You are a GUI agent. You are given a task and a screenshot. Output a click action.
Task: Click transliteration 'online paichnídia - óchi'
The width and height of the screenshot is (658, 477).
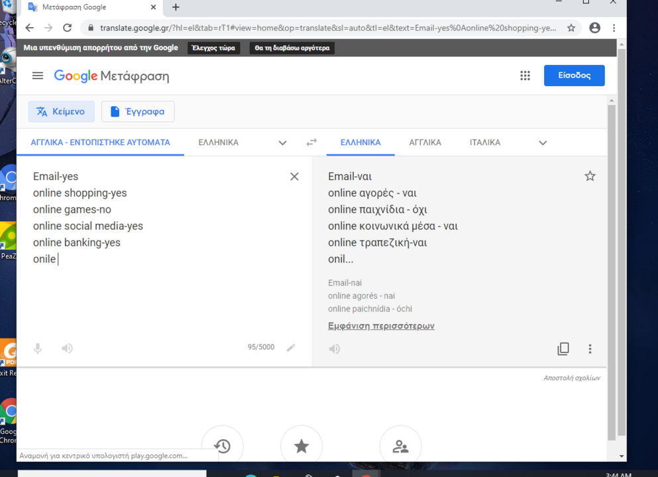(x=370, y=309)
